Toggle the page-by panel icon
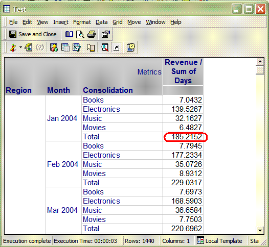 coord(91,47)
